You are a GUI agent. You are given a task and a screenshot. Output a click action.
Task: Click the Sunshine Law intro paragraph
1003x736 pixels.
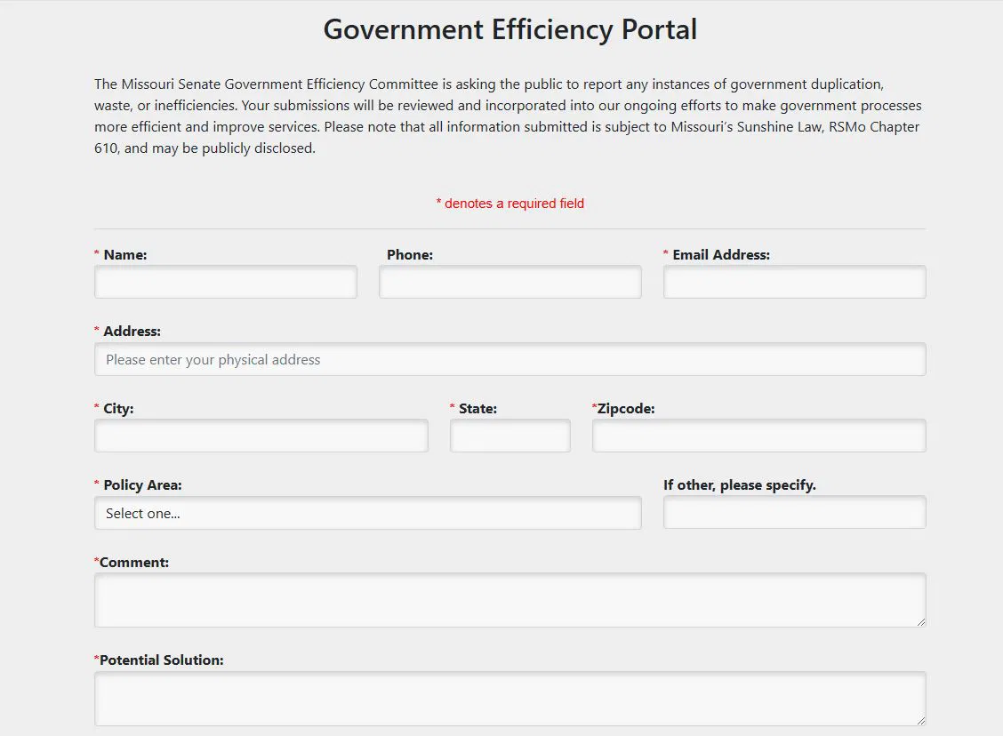point(508,116)
